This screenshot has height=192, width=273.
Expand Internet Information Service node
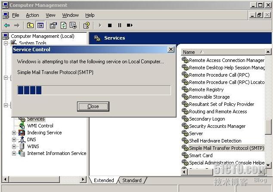(x=14, y=153)
